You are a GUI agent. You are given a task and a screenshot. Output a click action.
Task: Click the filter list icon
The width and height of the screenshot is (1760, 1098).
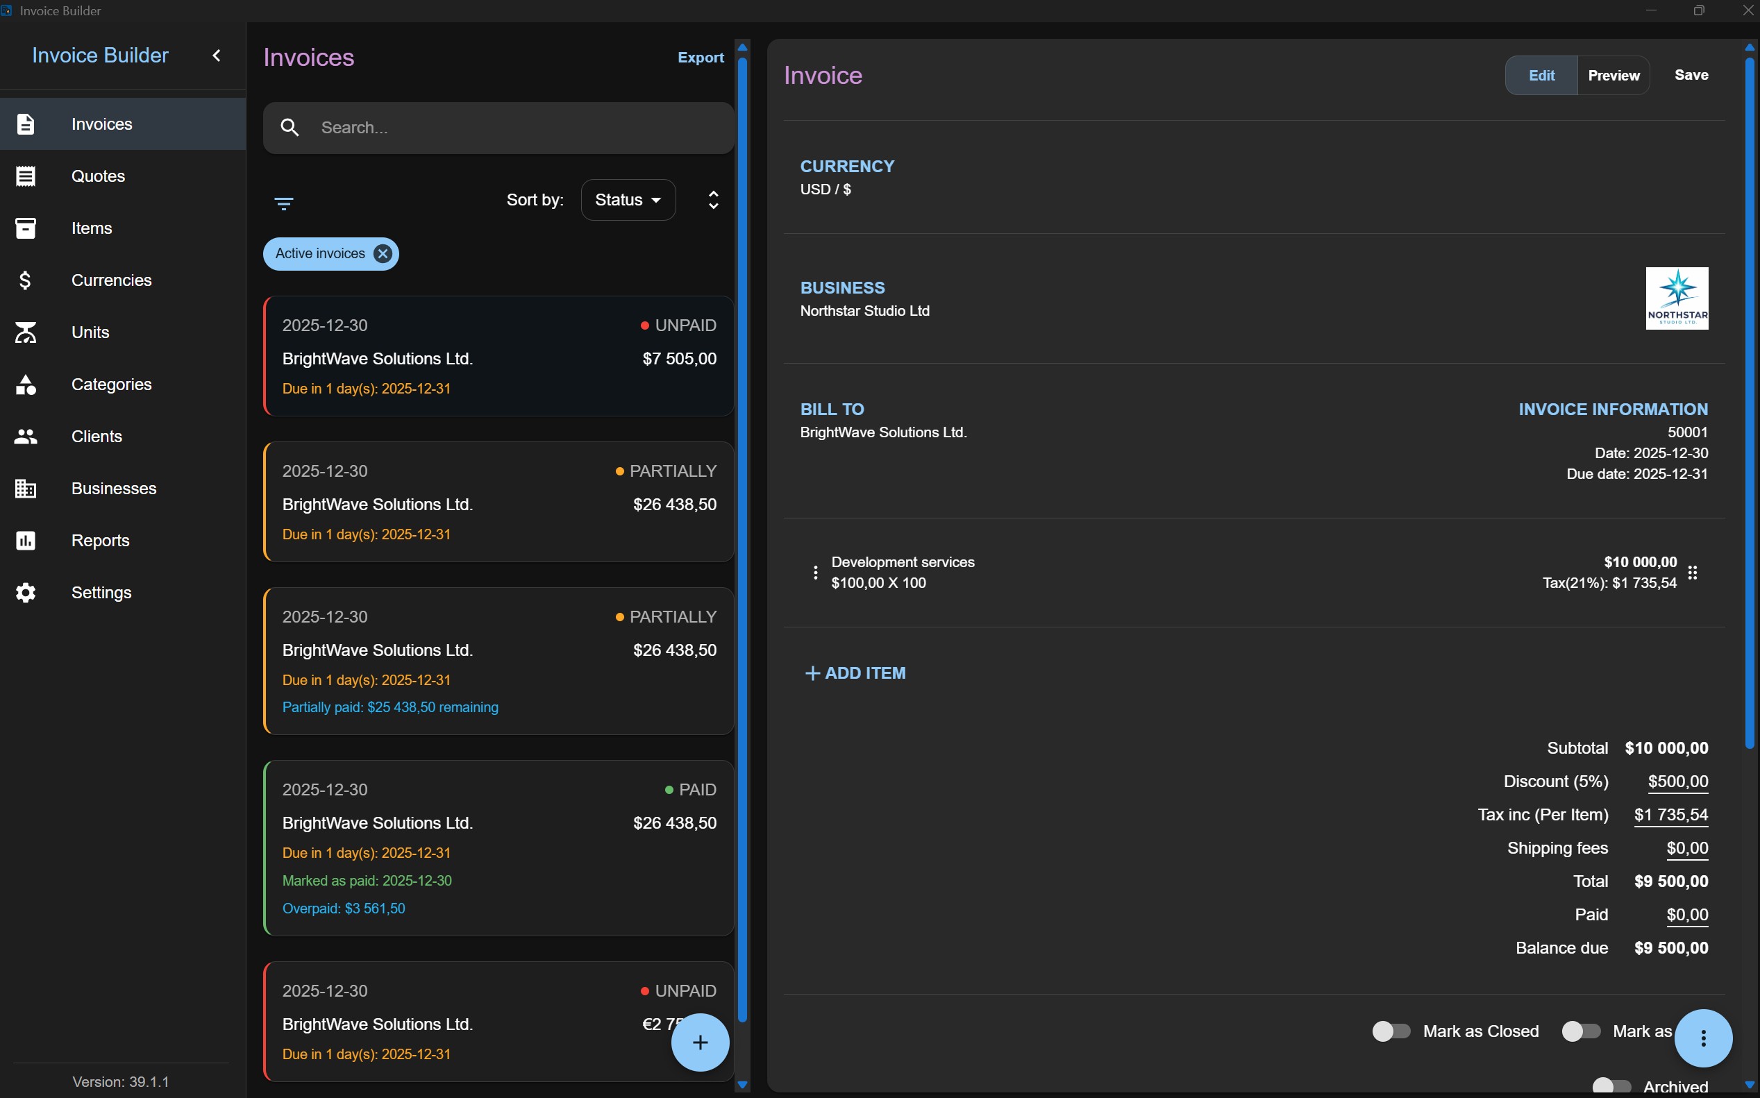284,203
